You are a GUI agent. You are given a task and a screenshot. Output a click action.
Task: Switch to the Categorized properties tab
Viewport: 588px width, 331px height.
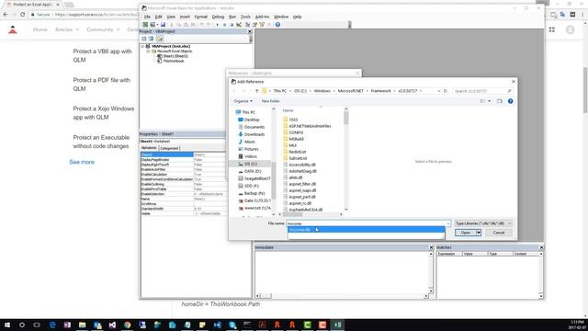tap(169, 148)
